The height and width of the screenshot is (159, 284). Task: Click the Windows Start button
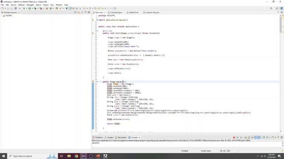(x=4, y=156)
